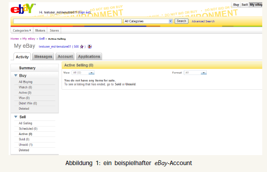Collapse the Sell section triangle
The height and width of the screenshot is (172, 267).
pos(16,117)
